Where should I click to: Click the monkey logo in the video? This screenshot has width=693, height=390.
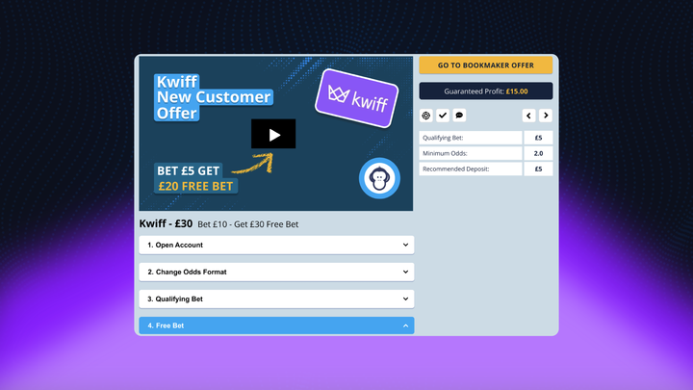coord(379,178)
